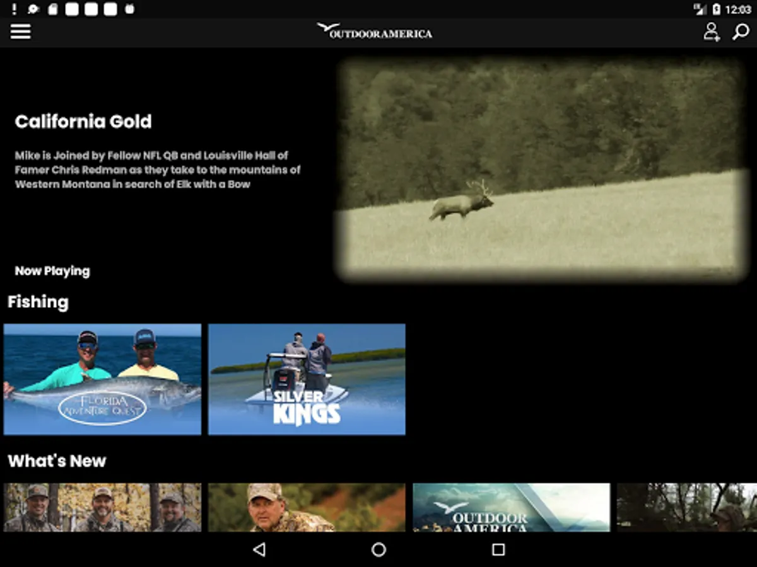Open the Outdoor America branded thumbnail

[511, 507]
